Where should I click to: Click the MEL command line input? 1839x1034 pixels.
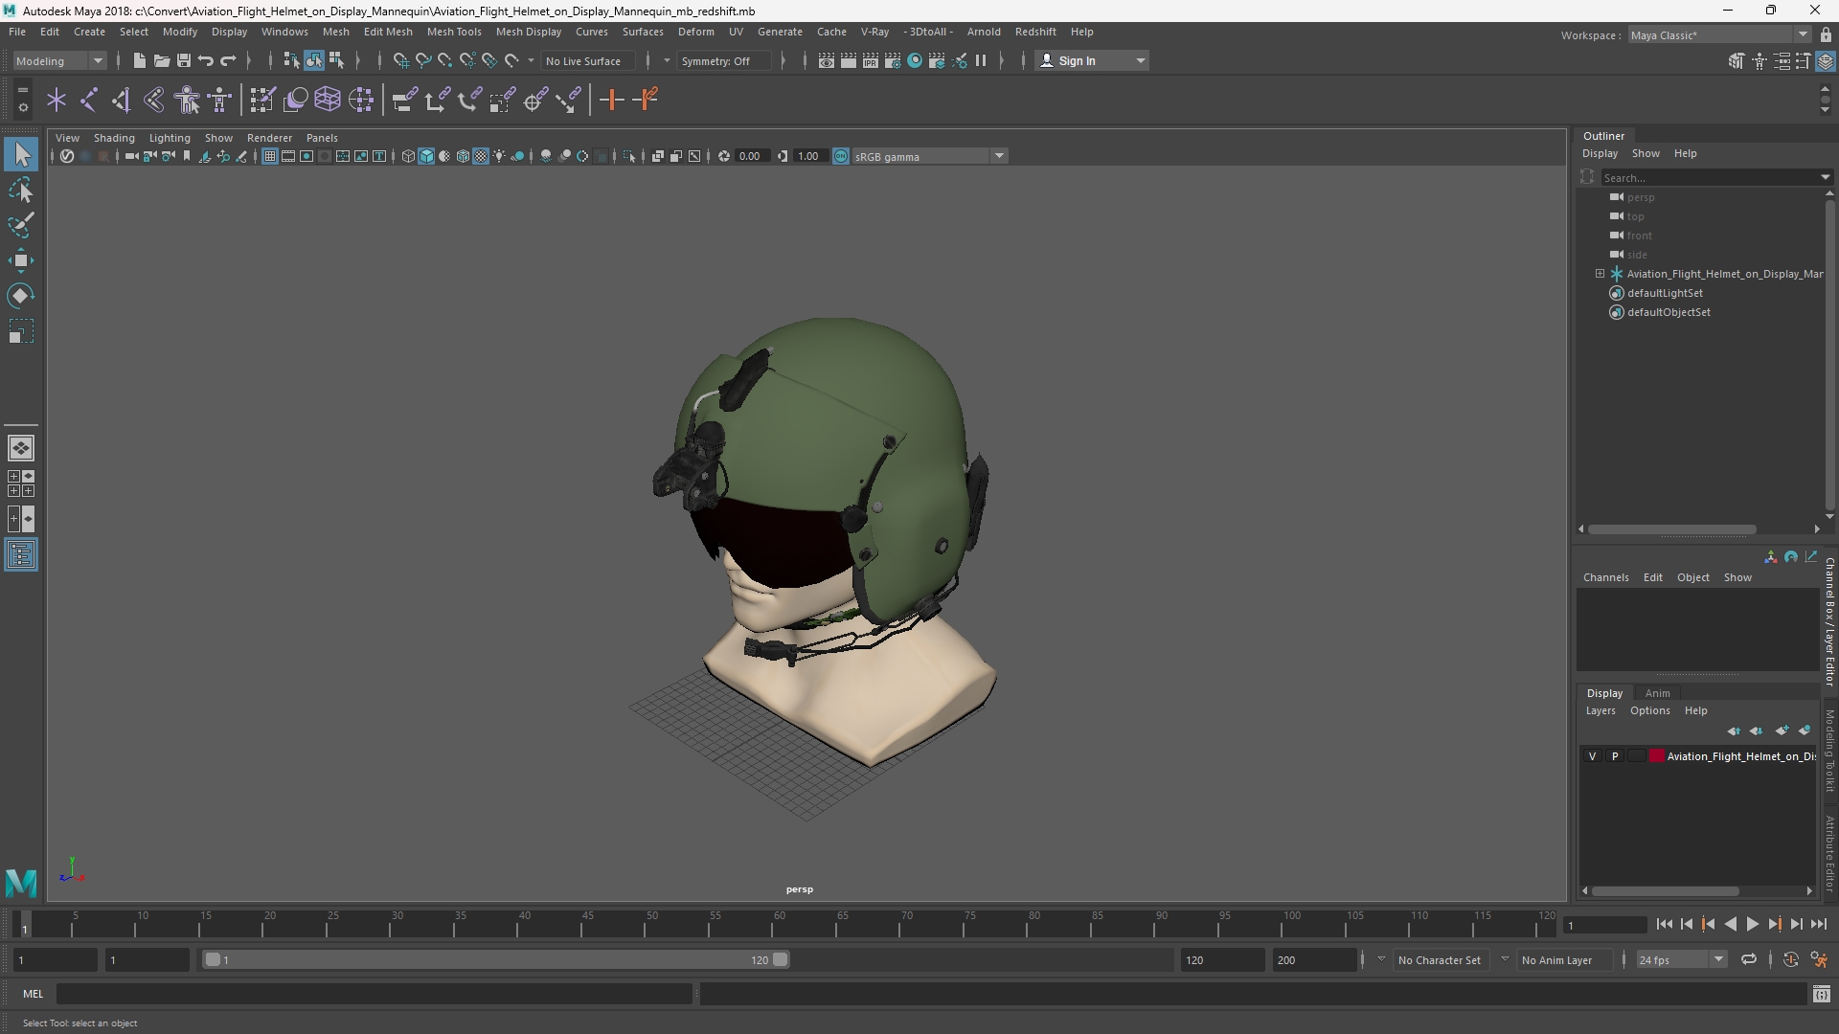point(374,995)
